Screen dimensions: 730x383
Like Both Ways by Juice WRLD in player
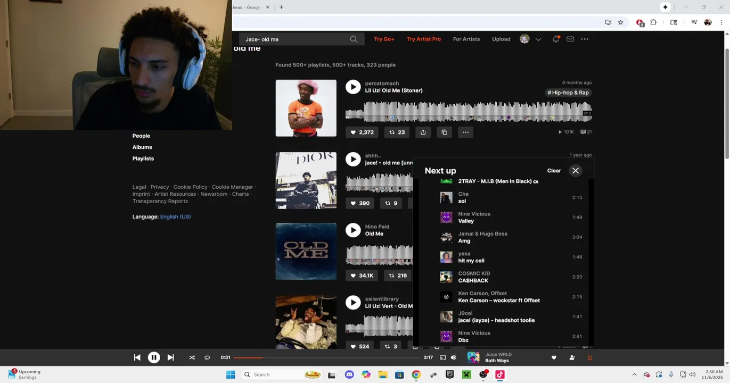(x=554, y=357)
